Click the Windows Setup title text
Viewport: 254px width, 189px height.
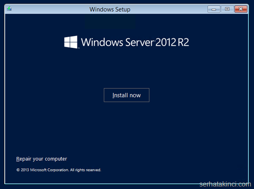pos(110,9)
